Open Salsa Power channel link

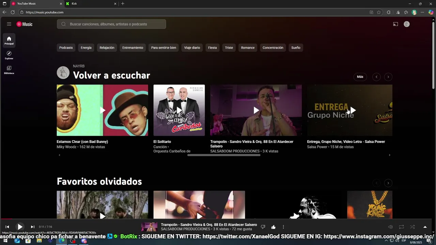317,147
